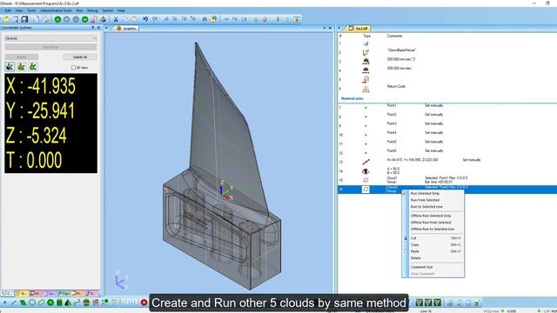Choose Run from Selected in context menu

click(x=425, y=200)
